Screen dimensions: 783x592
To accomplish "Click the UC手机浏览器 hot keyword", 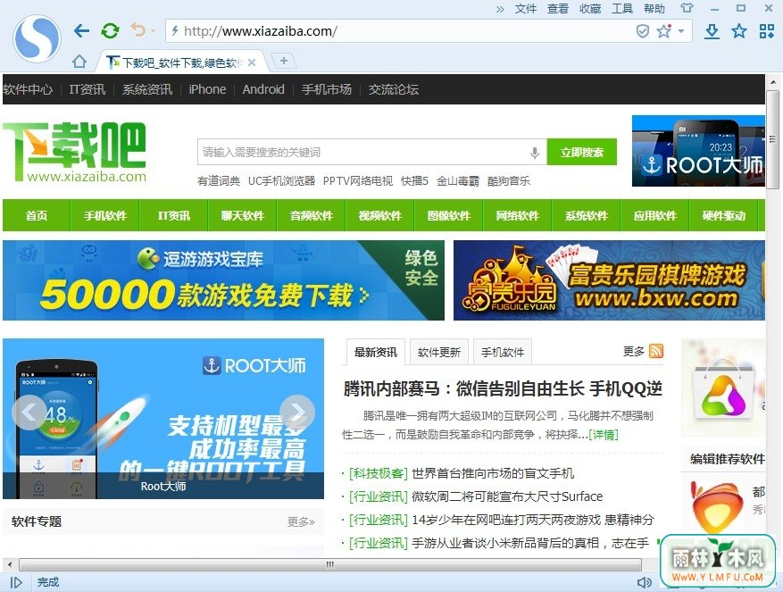I will [281, 181].
